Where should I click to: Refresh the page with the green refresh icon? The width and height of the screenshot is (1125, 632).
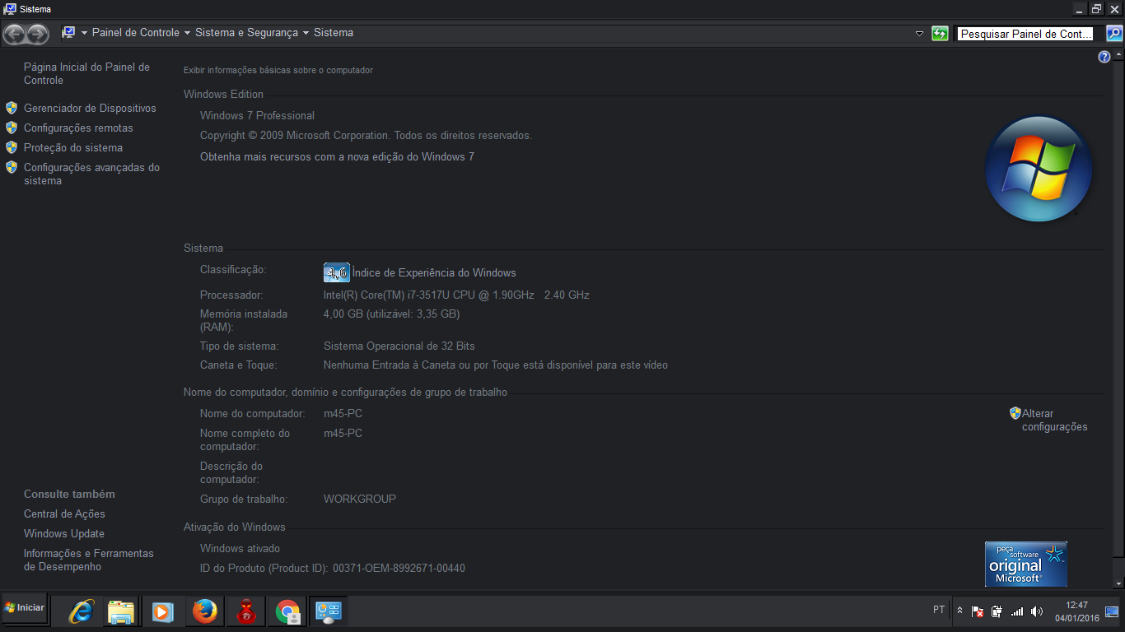tap(940, 34)
